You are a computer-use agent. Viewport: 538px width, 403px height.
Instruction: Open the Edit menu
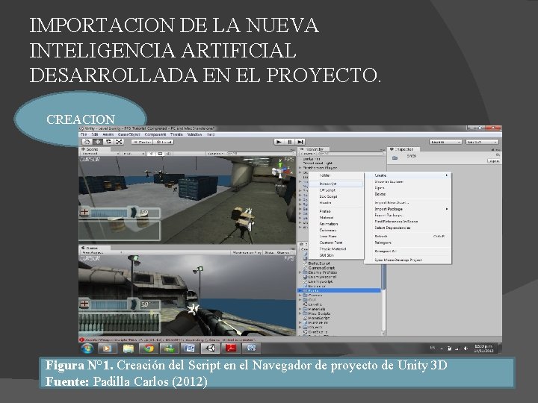click(95, 134)
